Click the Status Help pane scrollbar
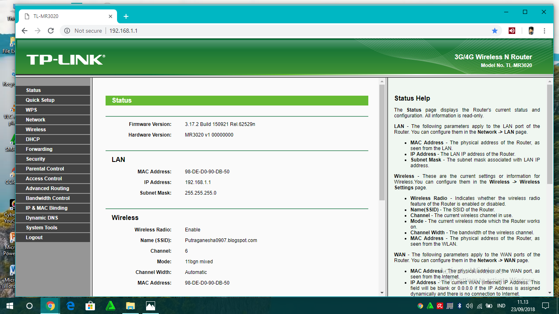 (550, 134)
